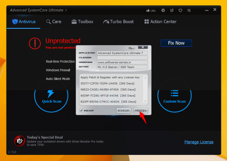Screen dimensions: 227x161
Task: Click the Driver Booster deal icon
Action: [20, 141]
